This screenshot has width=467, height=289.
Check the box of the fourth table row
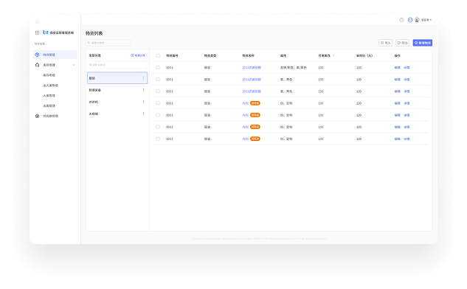pos(158,103)
